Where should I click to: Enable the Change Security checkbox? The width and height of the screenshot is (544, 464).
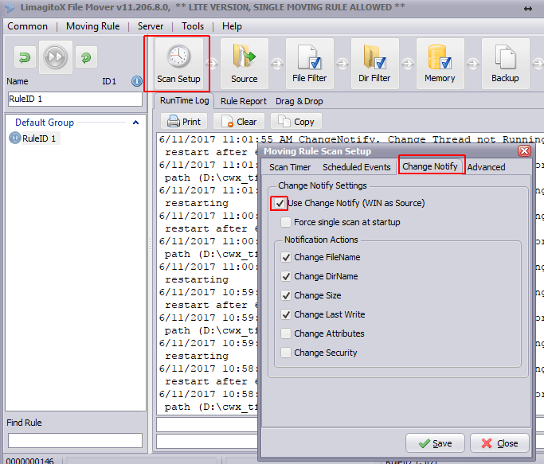coord(287,353)
